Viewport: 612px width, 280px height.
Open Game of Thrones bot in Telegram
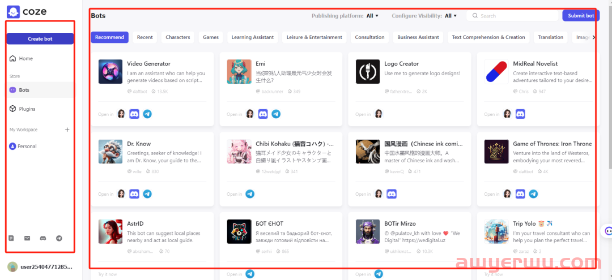coord(533,194)
